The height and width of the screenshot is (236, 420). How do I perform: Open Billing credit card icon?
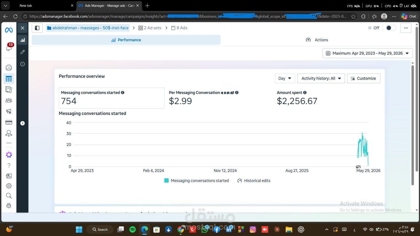click(9, 122)
